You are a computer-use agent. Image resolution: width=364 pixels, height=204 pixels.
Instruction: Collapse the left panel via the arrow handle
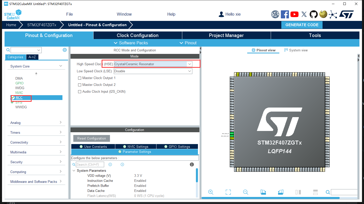[200, 49]
